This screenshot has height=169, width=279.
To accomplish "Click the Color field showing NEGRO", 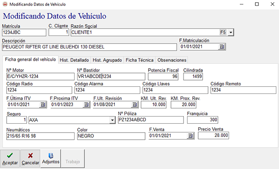I will point(111,136).
